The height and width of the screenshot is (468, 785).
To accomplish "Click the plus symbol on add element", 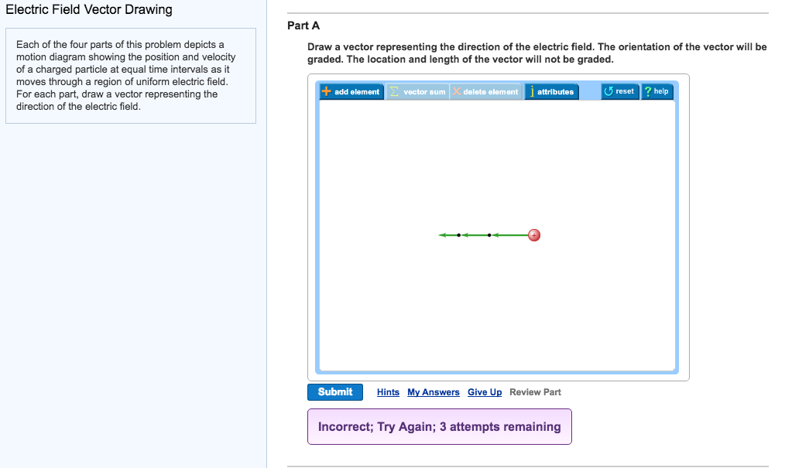I will (x=325, y=91).
